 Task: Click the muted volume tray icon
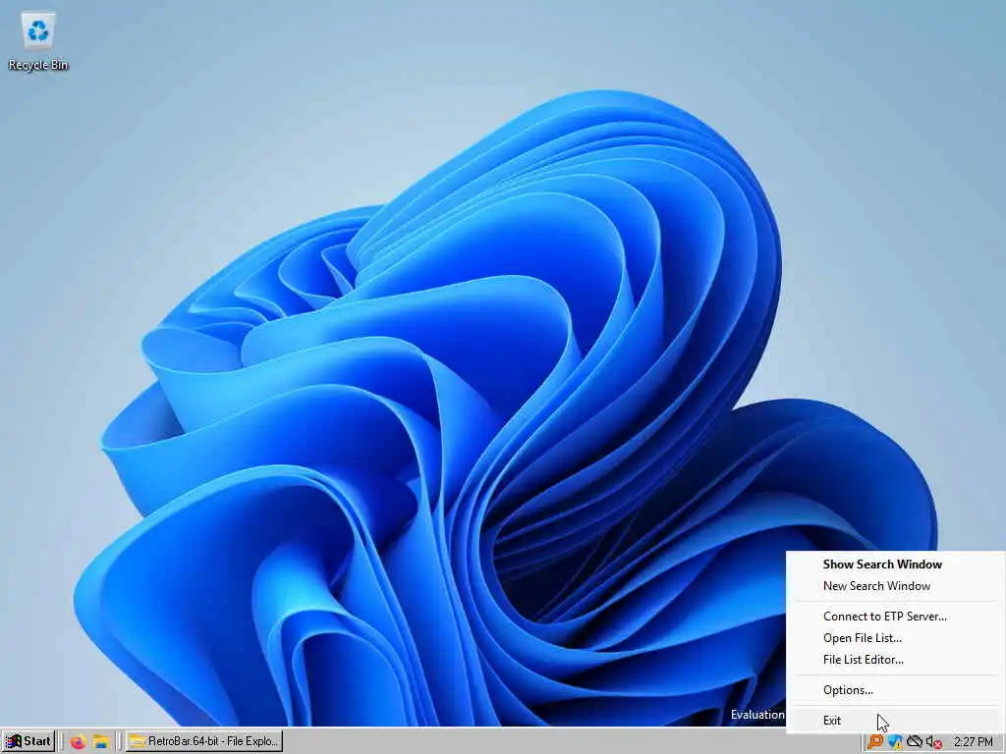pyautogui.click(x=933, y=742)
